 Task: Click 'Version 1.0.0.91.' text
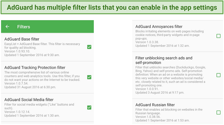point(147,89)
